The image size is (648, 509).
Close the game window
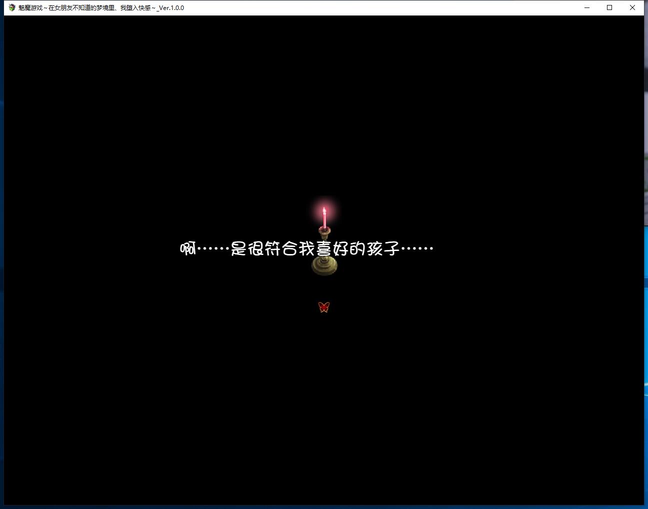[x=632, y=7]
